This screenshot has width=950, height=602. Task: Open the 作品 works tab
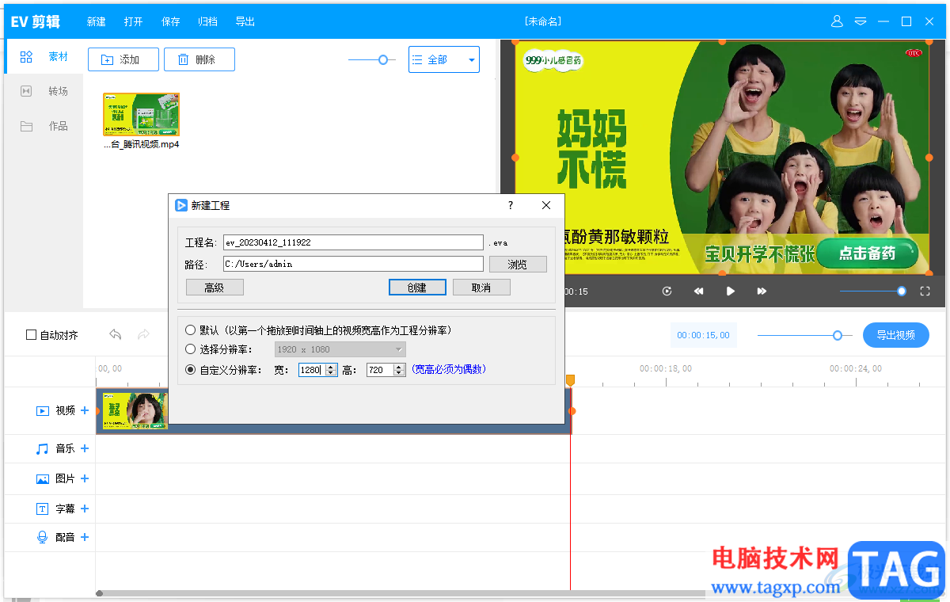[x=44, y=126]
